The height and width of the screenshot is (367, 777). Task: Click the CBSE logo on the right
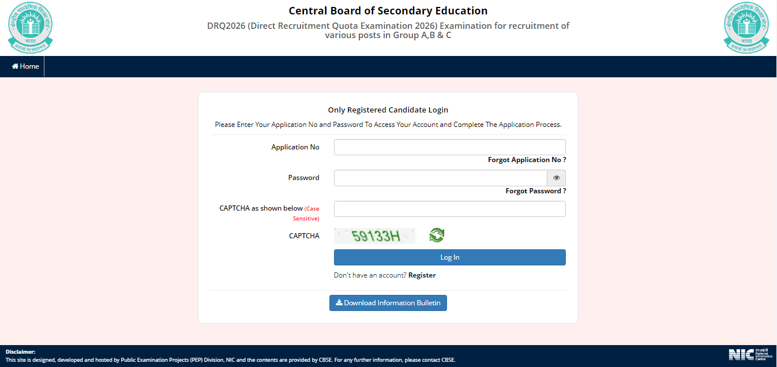point(746,27)
